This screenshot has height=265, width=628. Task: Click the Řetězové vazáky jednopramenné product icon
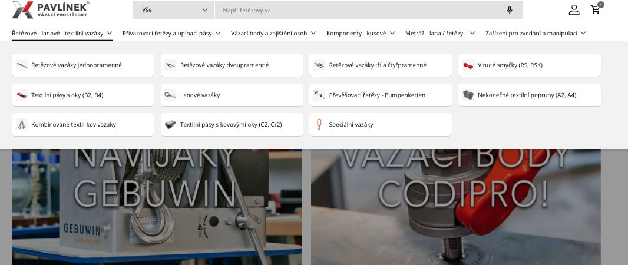click(22, 65)
